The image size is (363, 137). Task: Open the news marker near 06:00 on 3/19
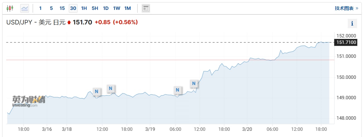pos(177,90)
